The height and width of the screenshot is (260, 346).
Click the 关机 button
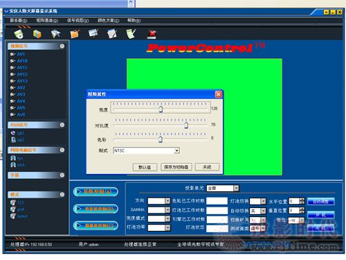(321, 228)
